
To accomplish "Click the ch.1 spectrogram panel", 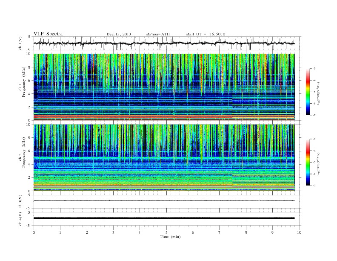I will tap(164, 87).
